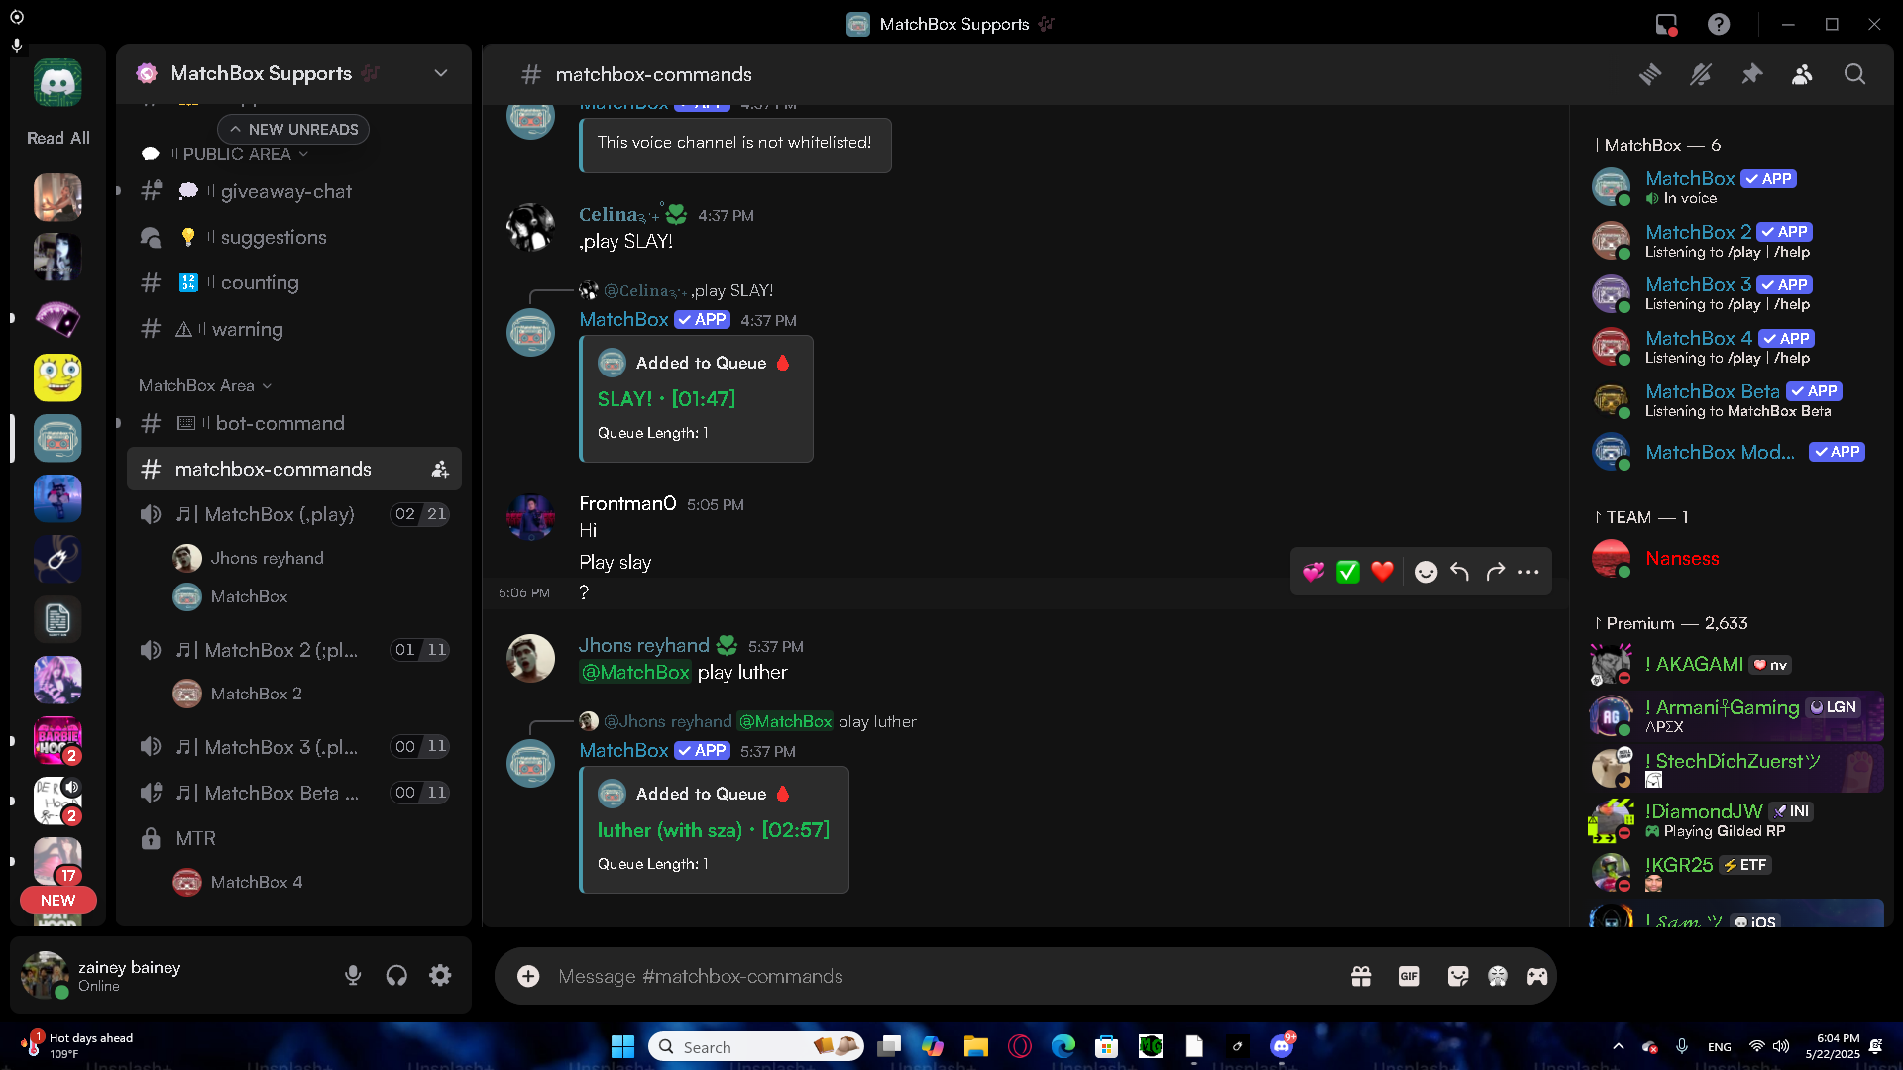Open Add Reaction smiley on hovered message
The width and height of the screenshot is (1903, 1070).
[x=1426, y=572]
